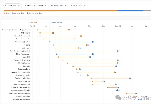
Task: Click the Plan mode (interactive) label
Action: [22, 60]
